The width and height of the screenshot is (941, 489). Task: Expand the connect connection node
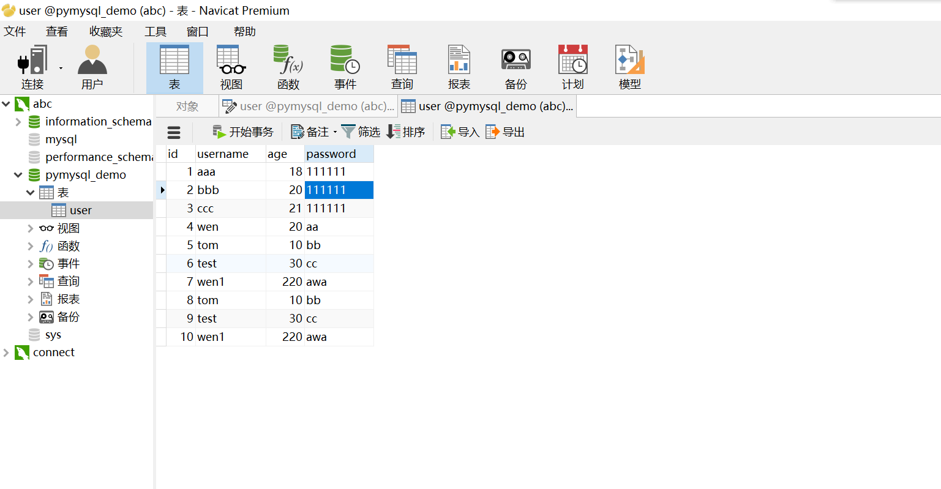tap(6, 352)
